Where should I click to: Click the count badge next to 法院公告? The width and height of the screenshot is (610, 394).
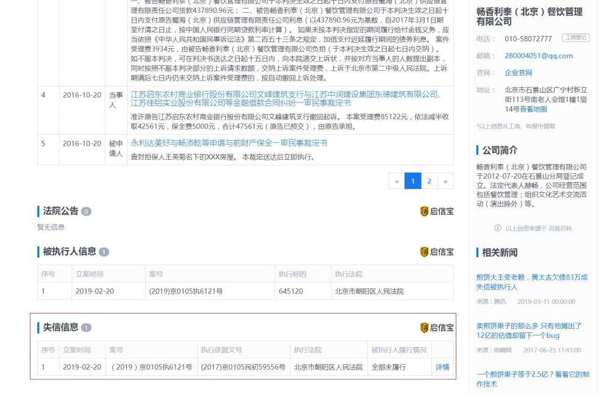click(x=86, y=212)
